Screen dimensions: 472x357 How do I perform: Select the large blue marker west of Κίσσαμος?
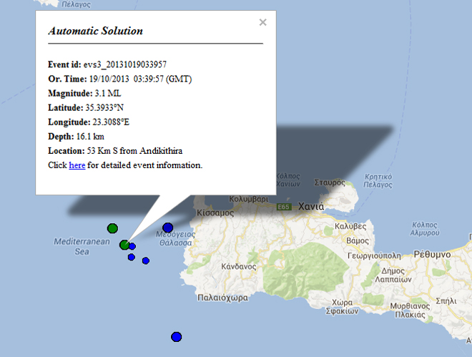[x=168, y=228]
